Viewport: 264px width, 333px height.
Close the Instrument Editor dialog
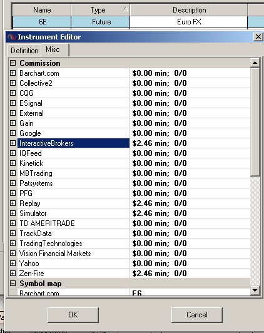(x=258, y=37)
